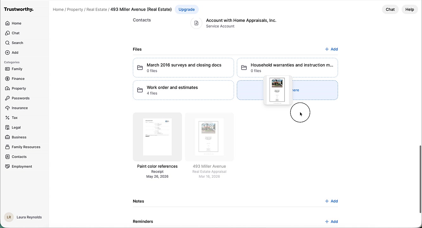Open the Insurance umbrella icon
Viewport: 422px width, 228px height.
tap(7, 108)
